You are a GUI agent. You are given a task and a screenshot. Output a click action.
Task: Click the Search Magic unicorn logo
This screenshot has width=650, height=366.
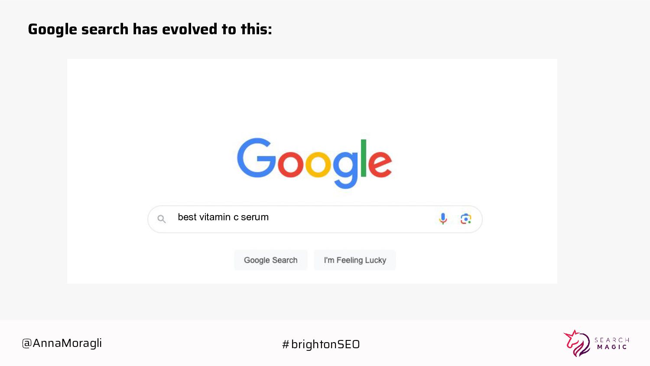(x=577, y=343)
